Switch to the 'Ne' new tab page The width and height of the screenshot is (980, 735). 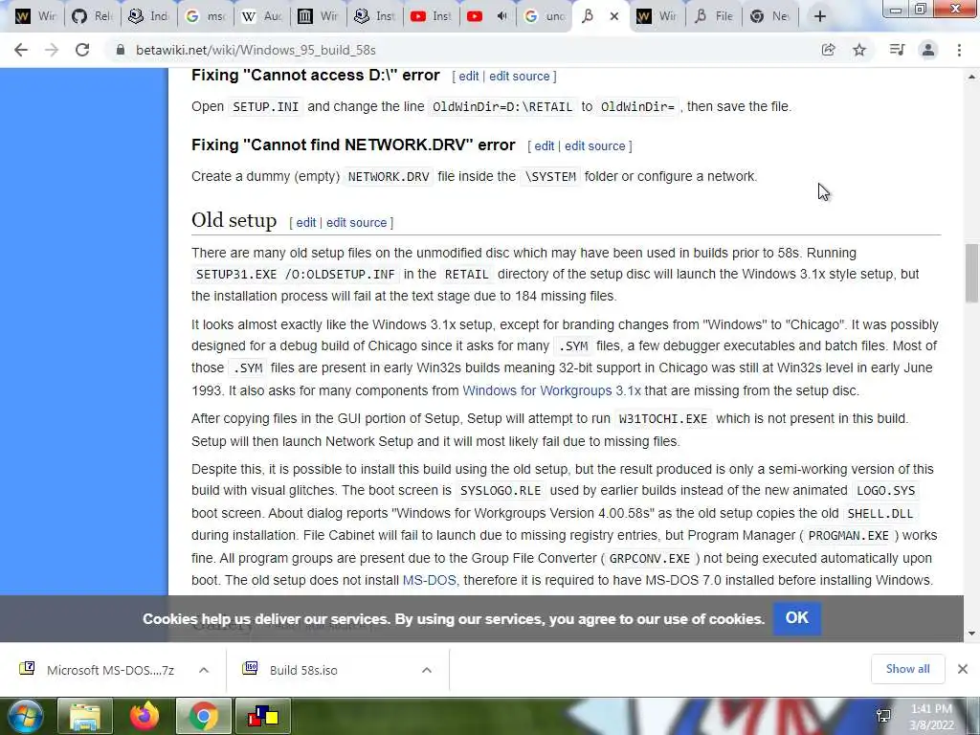tap(770, 16)
